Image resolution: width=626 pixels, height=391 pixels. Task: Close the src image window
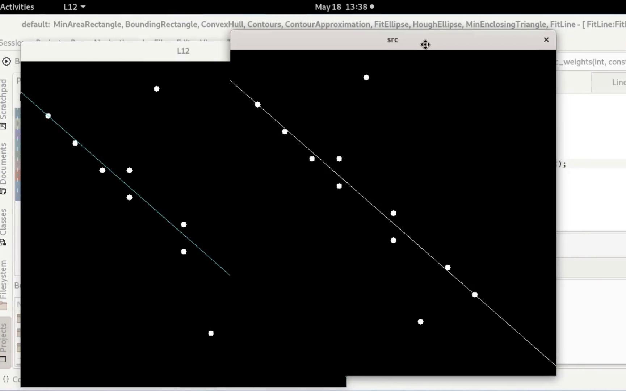pyautogui.click(x=546, y=40)
